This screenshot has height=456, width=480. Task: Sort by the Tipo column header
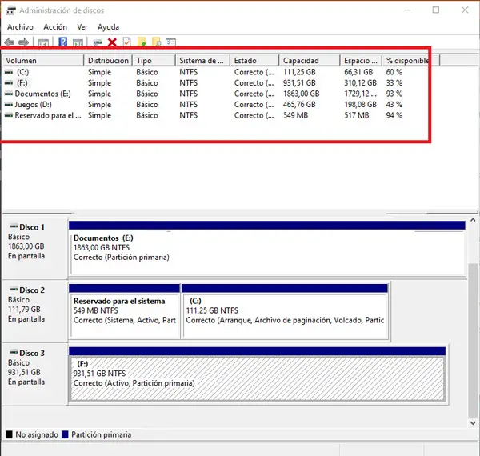(x=154, y=61)
